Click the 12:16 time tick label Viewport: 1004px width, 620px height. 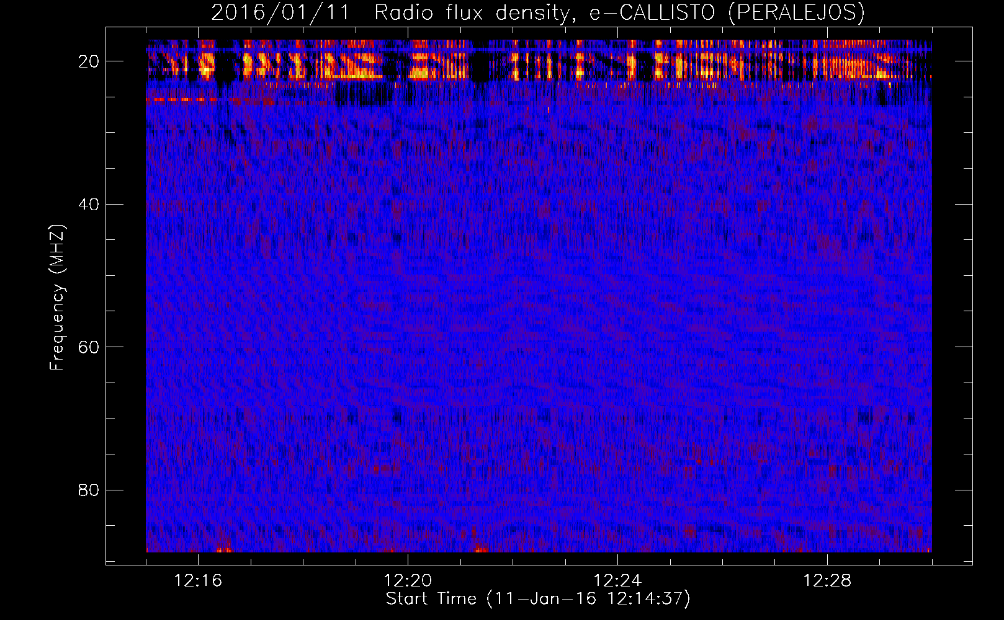(199, 581)
